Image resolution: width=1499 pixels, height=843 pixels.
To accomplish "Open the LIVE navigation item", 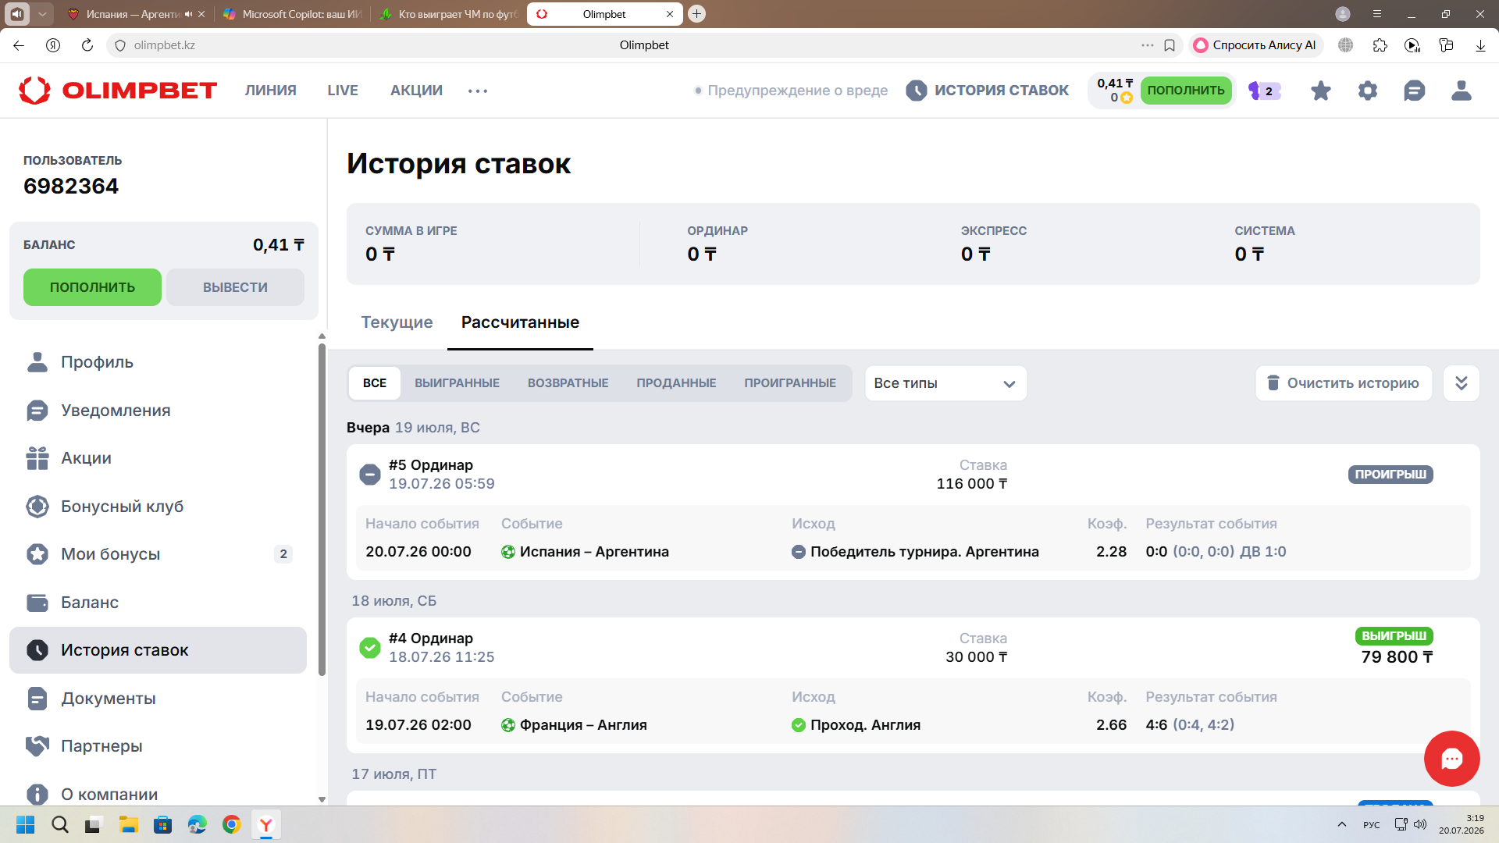I will [343, 91].
